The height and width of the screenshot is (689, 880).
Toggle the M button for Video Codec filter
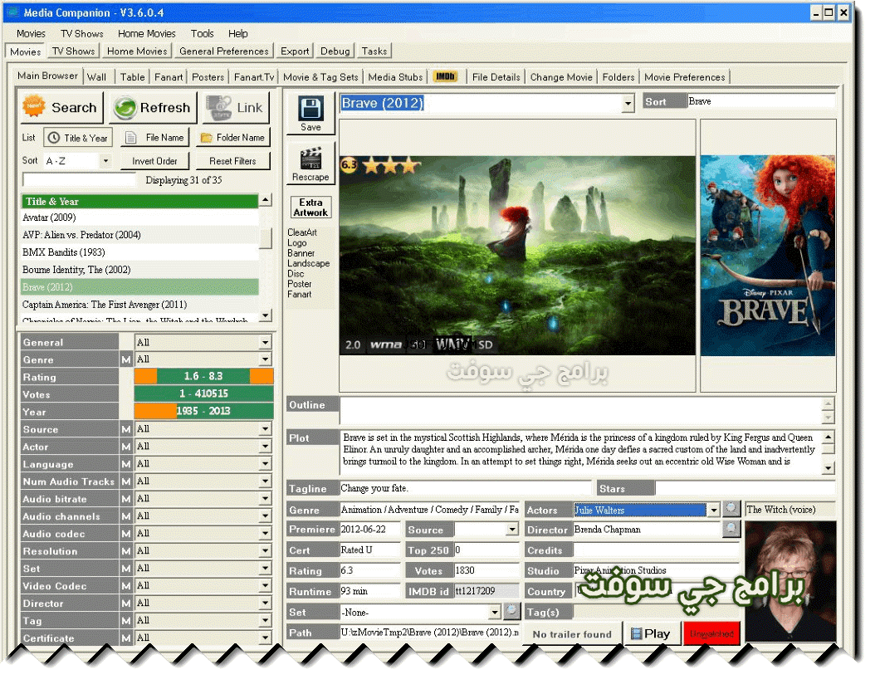125,586
